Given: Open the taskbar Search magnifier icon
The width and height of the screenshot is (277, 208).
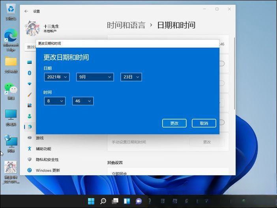Looking at the screenshot, I should [x=103, y=201].
